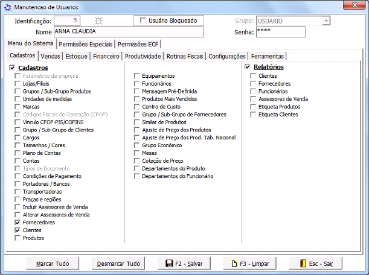Click the F2 - Salvar floppy disk button
The height and width of the screenshot is (275, 369).
(x=184, y=264)
